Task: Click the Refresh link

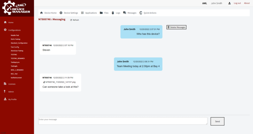Action: pyautogui.click(x=74, y=20)
